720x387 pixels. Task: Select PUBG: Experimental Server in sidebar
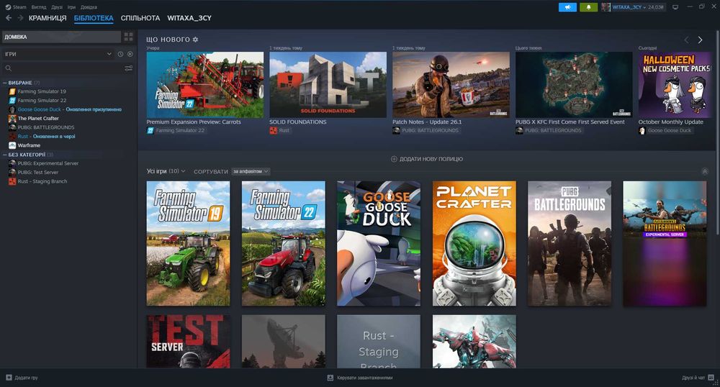(48, 163)
